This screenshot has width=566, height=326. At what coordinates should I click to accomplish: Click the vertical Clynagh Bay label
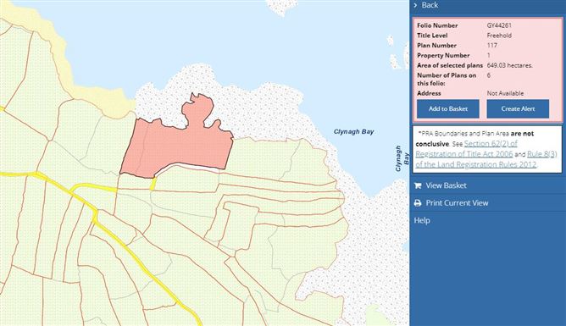tap(402, 158)
